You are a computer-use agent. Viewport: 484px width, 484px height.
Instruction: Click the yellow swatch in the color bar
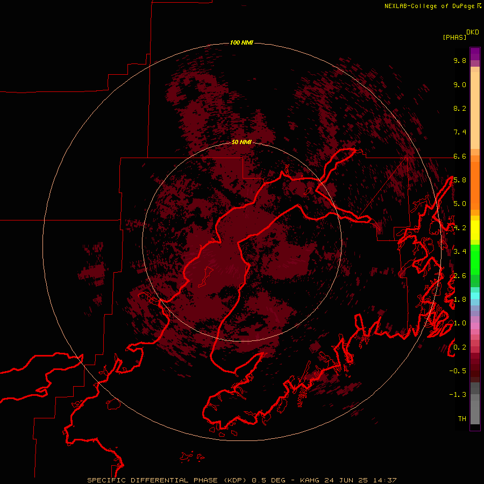click(x=475, y=230)
